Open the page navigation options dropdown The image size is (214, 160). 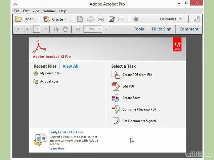(x=107, y=29)
